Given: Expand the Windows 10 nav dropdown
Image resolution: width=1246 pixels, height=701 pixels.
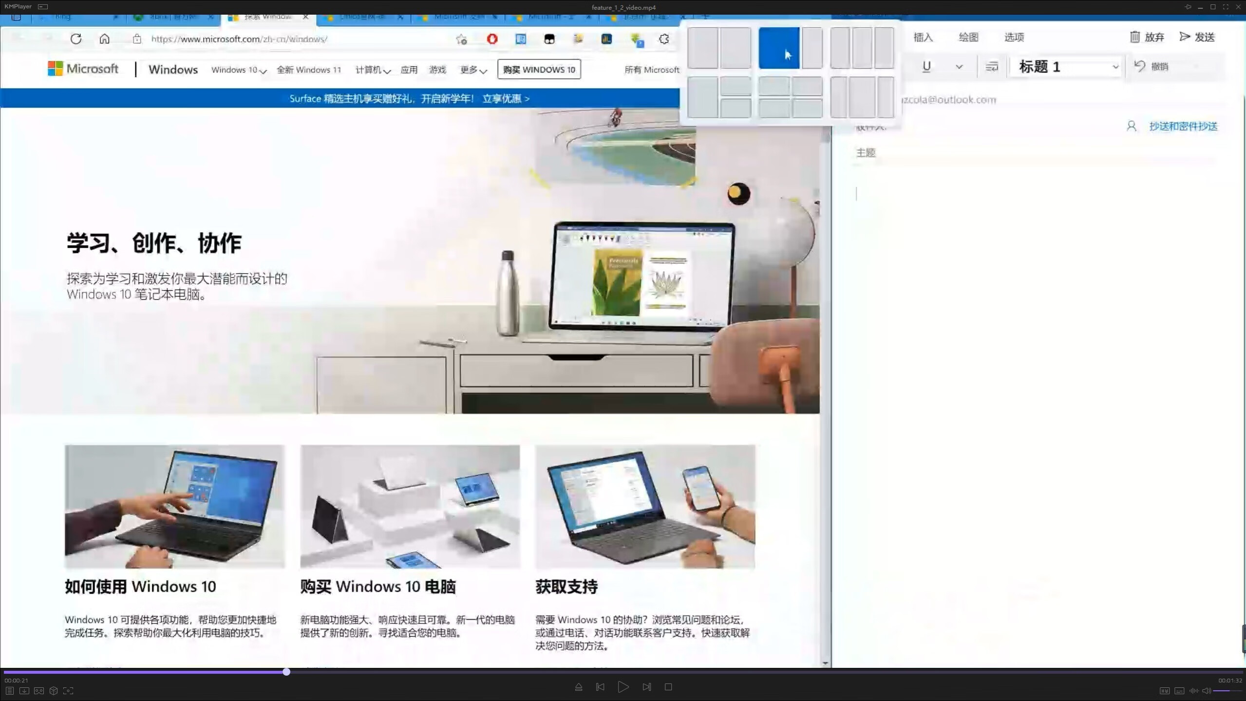Looking at the screenshot, I should pos(239,70).
